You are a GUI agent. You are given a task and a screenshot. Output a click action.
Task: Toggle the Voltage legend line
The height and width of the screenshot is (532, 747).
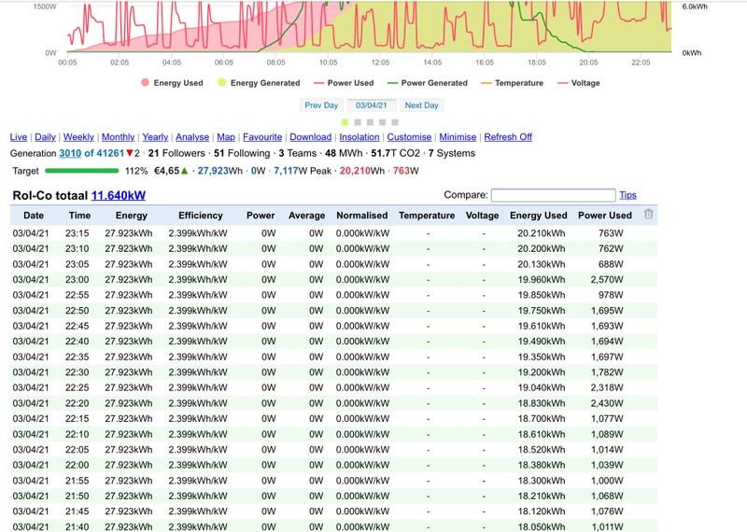[563, 83]
